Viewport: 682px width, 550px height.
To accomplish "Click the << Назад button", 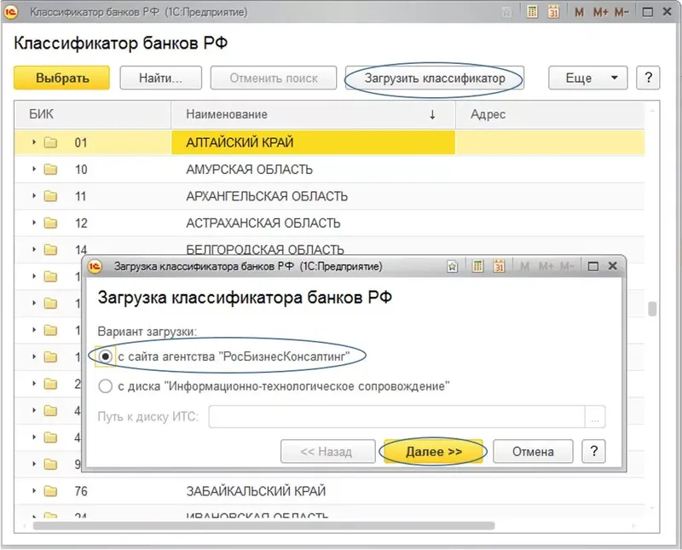I will [327, 452].
